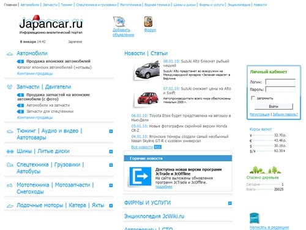
Task: Click the Регистрация link
Action: pos(259,114)
